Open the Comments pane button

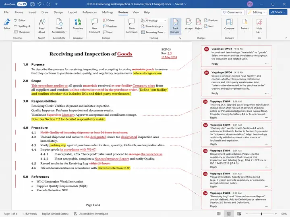232,12
